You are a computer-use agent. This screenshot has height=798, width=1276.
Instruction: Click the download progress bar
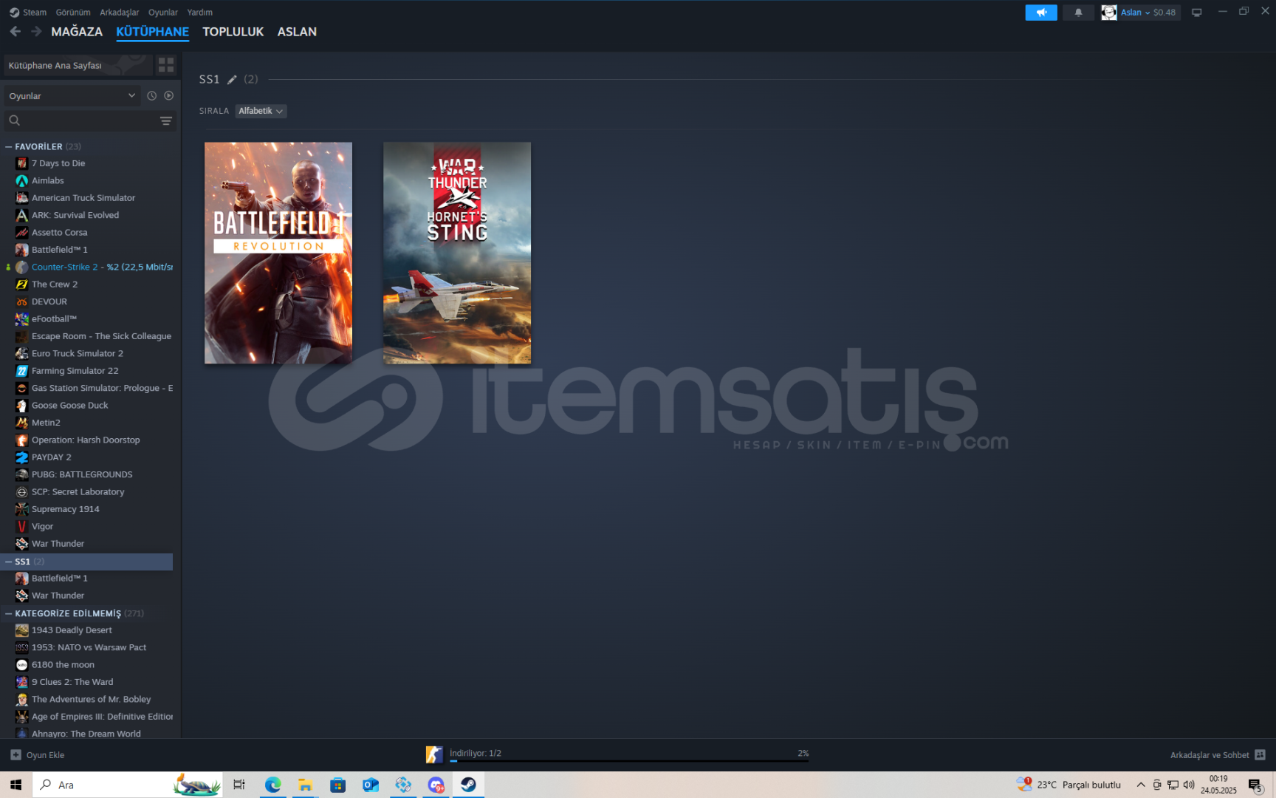coord(629,760)
